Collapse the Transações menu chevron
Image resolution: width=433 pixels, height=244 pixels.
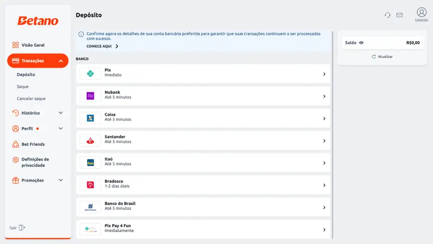tap(61, 61)
